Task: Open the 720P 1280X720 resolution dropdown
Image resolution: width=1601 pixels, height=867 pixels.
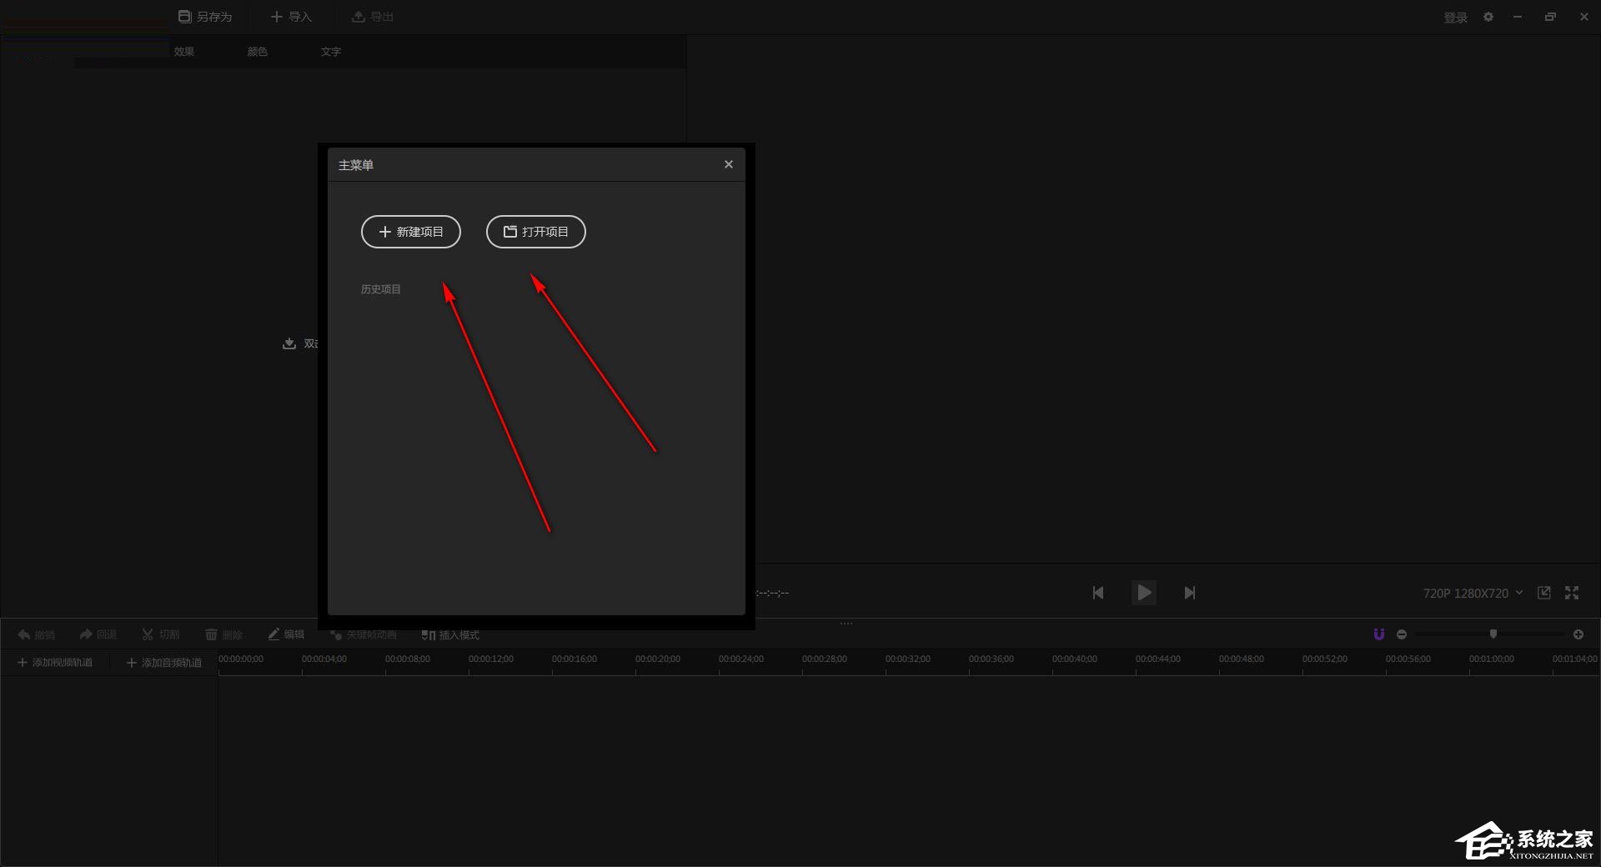Action: pyautogui.click(x=1472, y=593)
